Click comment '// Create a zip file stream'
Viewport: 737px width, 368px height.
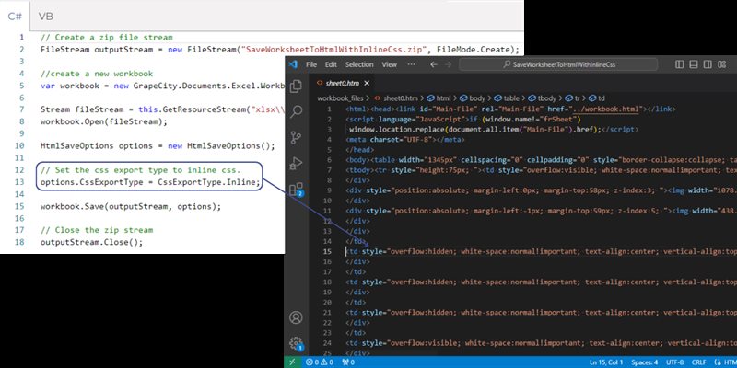pos(107,37)
